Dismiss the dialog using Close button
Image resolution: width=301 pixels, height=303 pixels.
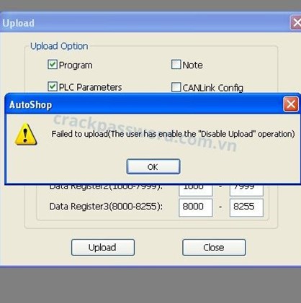pyautogui.click(x=214, y=248)
